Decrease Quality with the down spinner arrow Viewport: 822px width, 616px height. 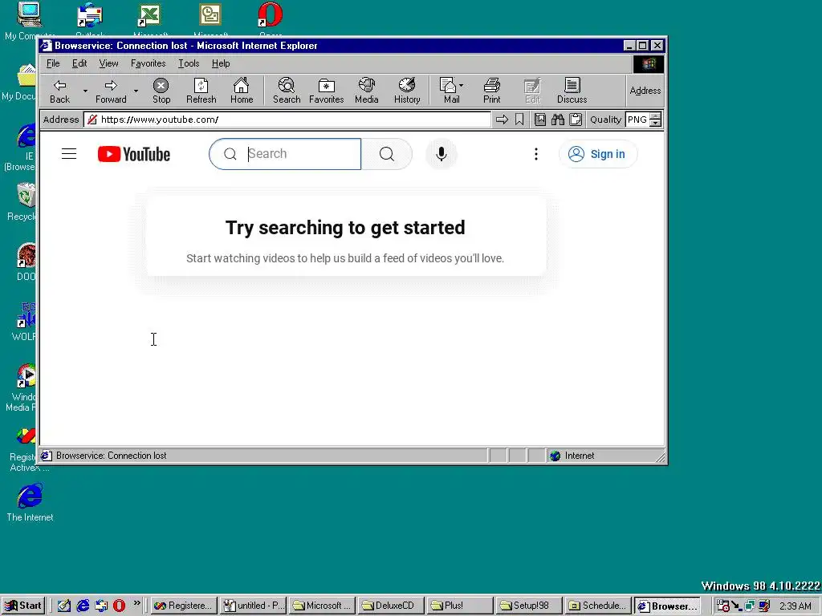[x=655, y=124]
